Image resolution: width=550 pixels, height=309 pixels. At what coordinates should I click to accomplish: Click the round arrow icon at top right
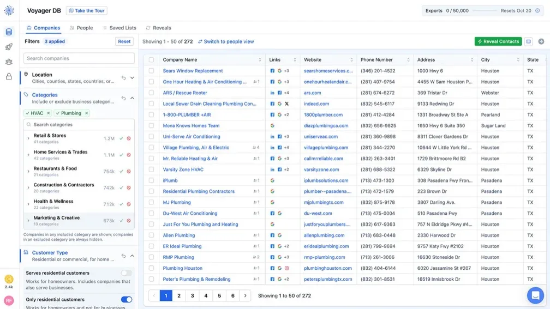[x=541, y=41]
